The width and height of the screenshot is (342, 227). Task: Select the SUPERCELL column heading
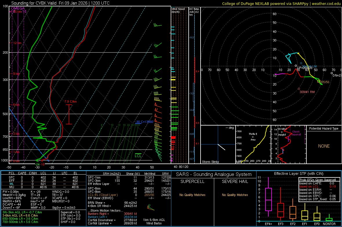pos(192,181)
